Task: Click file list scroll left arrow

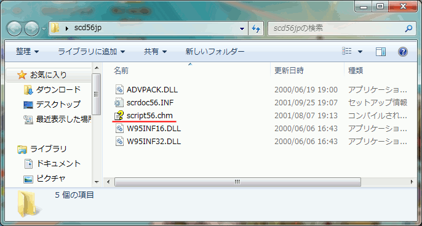Action: [x=108, y=182]
